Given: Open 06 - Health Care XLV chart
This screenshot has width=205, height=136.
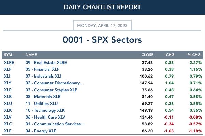Looking at the screenshot, I should (45, 117).
